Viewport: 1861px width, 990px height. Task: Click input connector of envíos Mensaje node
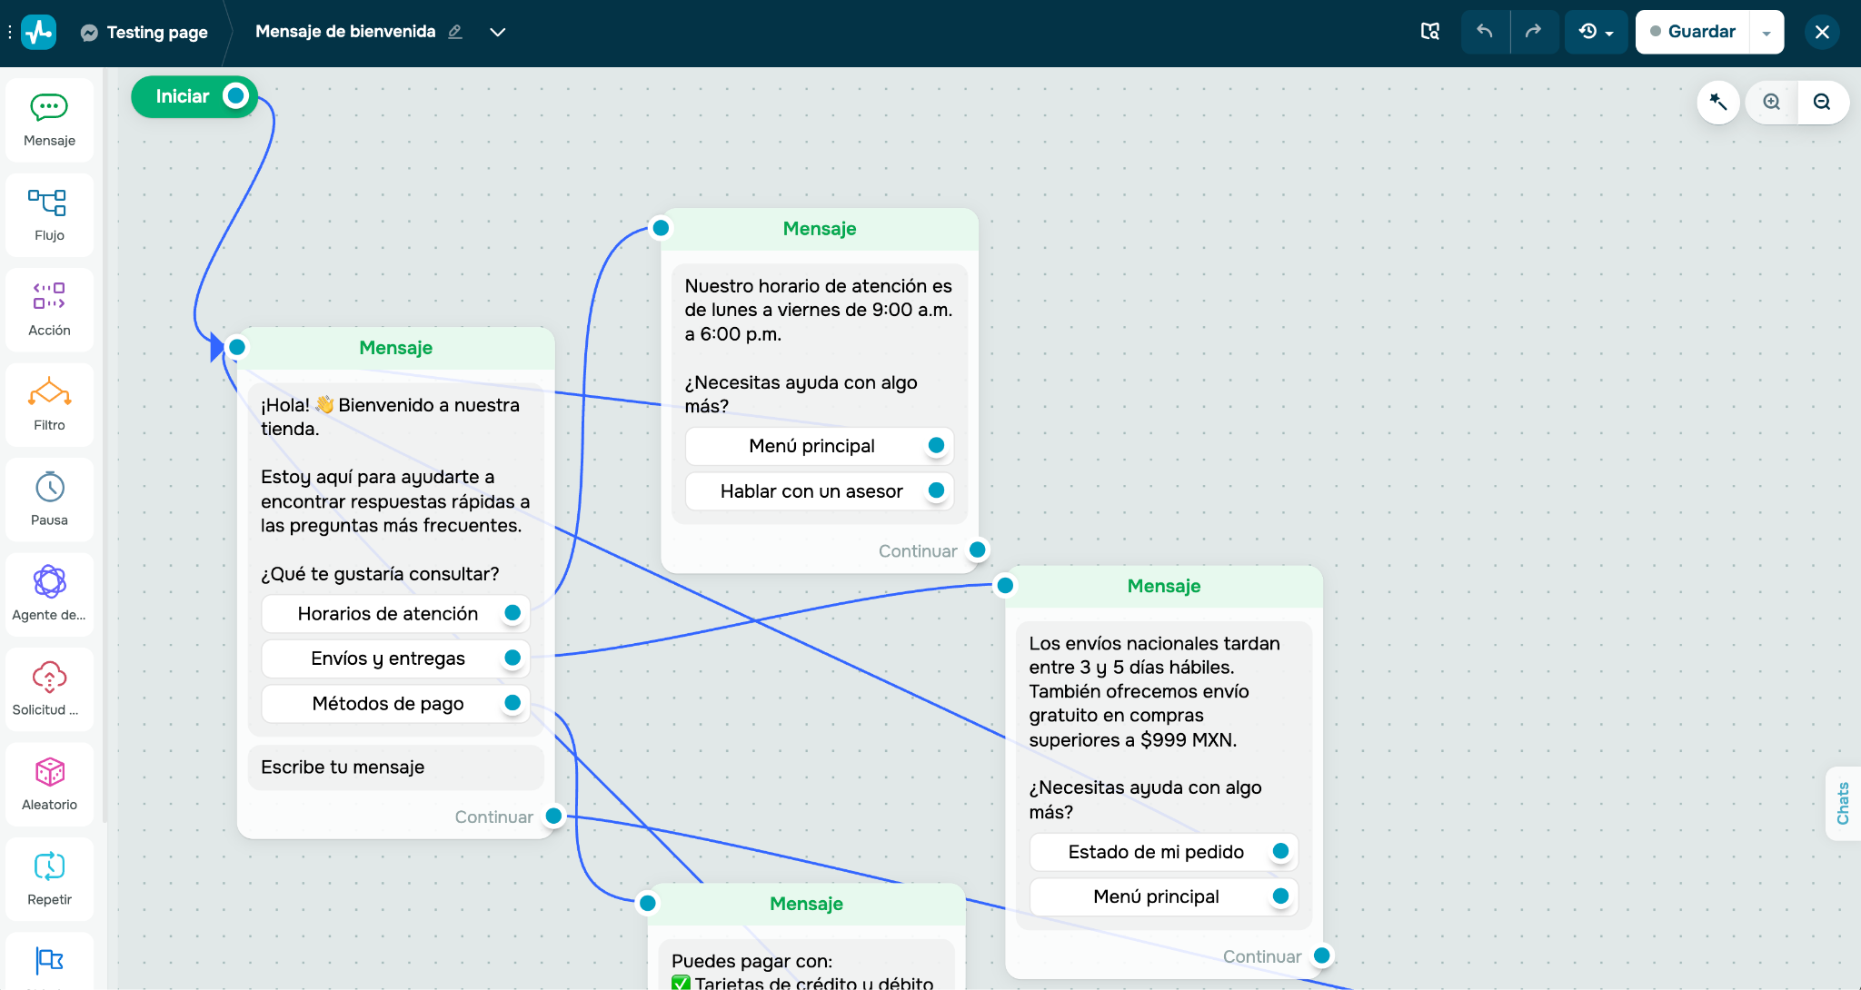pos(1005,585)
